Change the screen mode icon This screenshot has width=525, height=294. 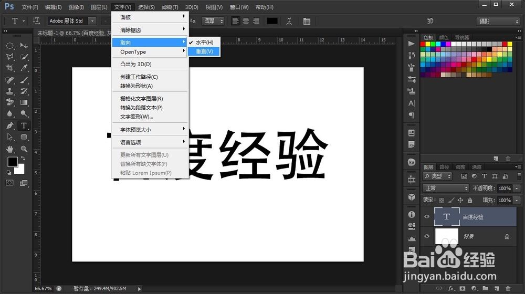click(x=24, y=183)
